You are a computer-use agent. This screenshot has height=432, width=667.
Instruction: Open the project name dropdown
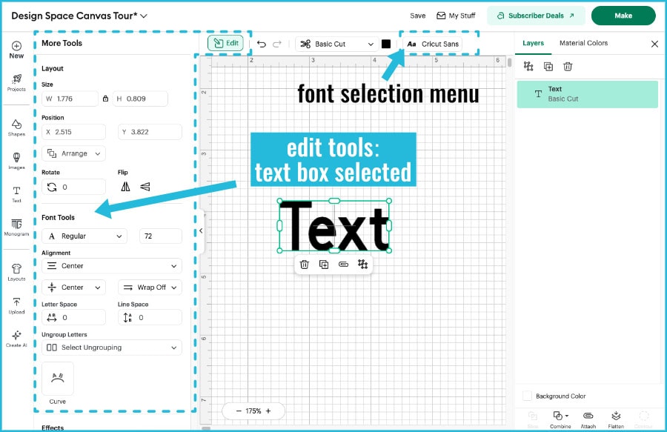144,16
